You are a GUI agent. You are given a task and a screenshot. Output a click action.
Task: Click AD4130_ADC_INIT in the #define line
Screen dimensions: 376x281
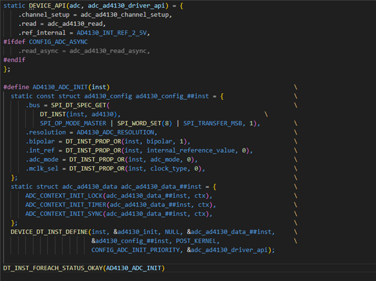pyautogui.click(x=60, y=87)
